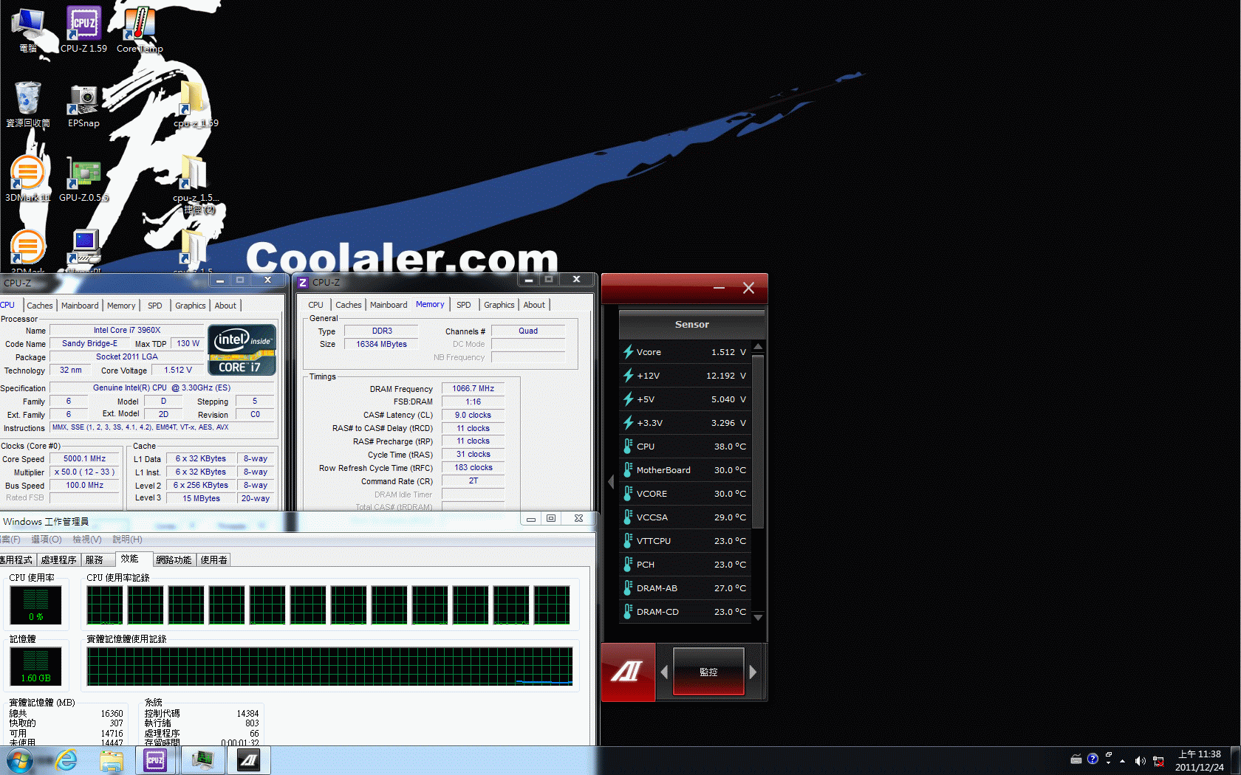
Task: Click the Multiplier field showing x 50.0
Action: pyautogui.click(x=84, y=472)
